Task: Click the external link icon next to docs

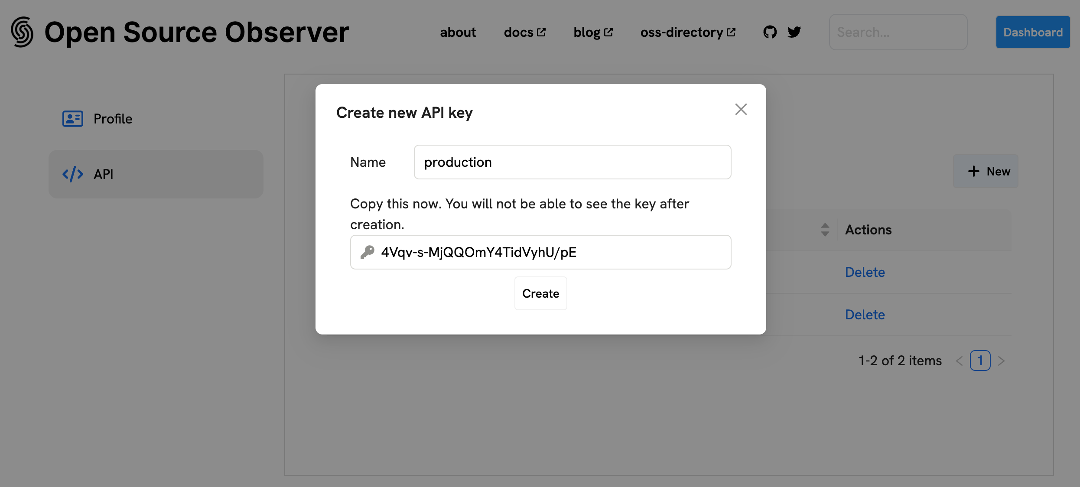Action: (x=541, y=31)
